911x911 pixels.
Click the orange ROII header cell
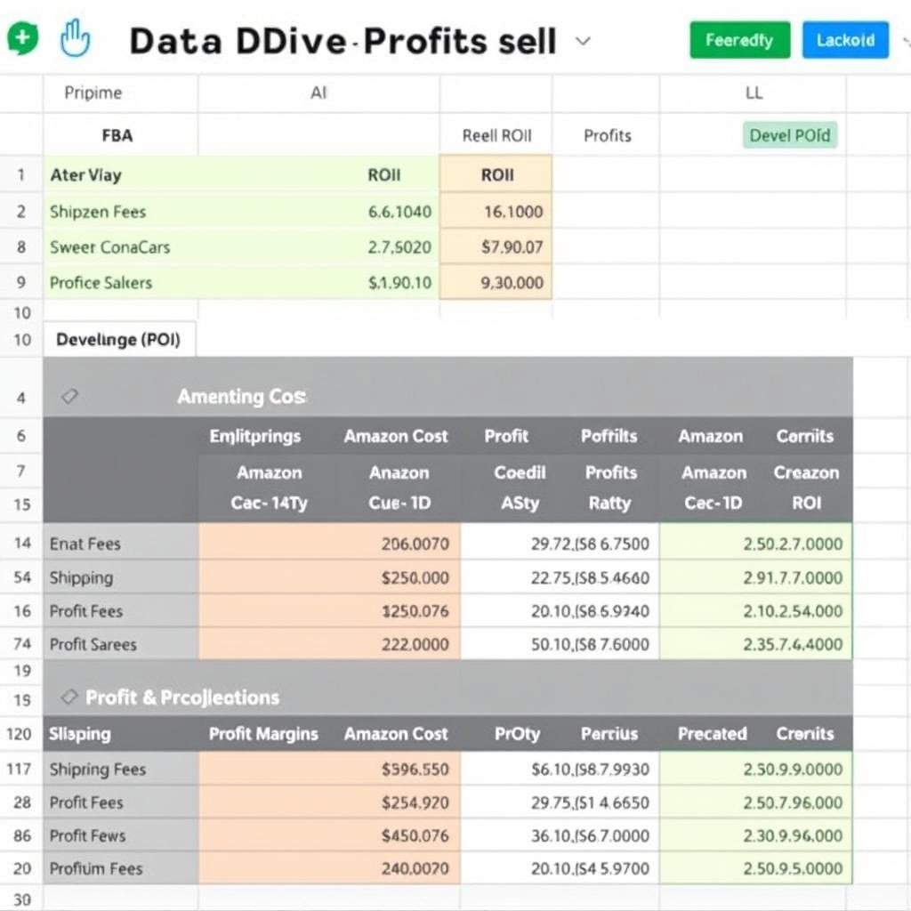tap(495, 175)
